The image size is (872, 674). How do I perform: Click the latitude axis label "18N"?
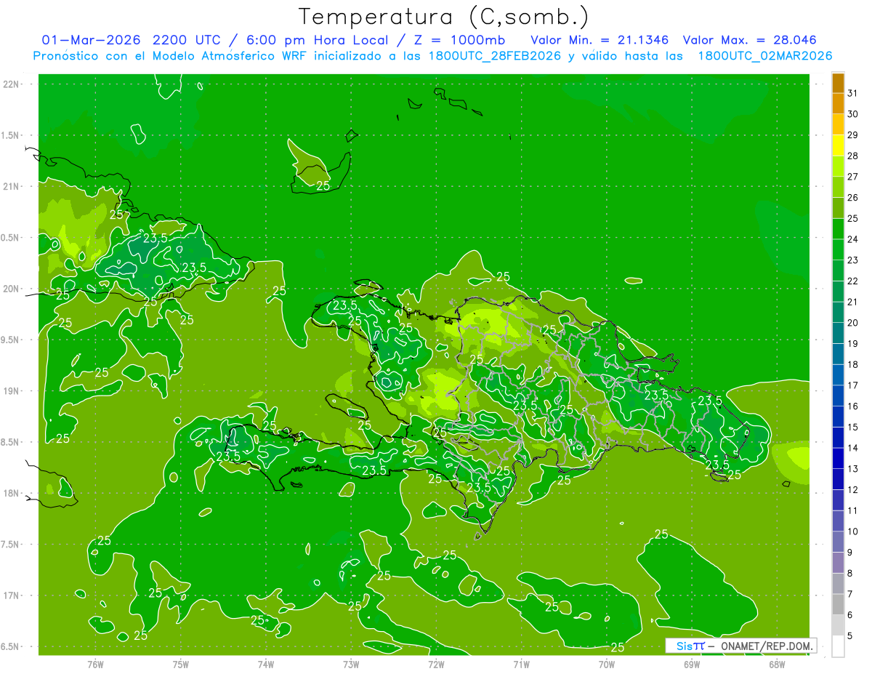pos(12,494)
